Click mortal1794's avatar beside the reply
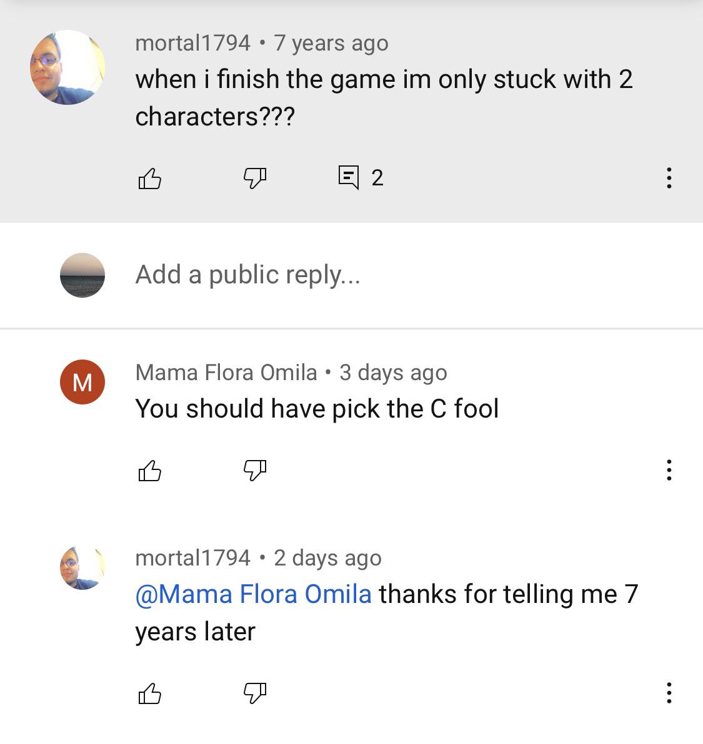 [x=82, y=568]
